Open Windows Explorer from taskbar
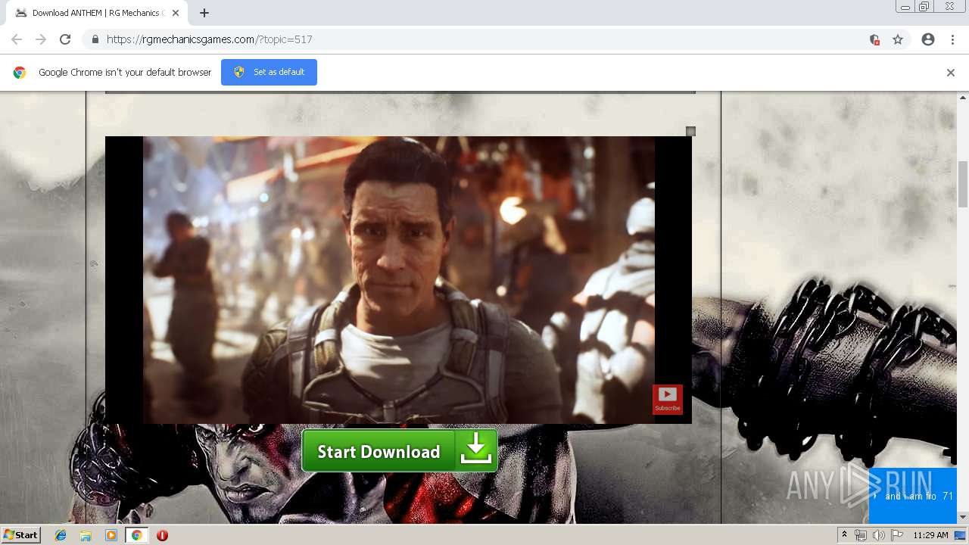This screenshot has width=969, height=545. coord(86,535)
